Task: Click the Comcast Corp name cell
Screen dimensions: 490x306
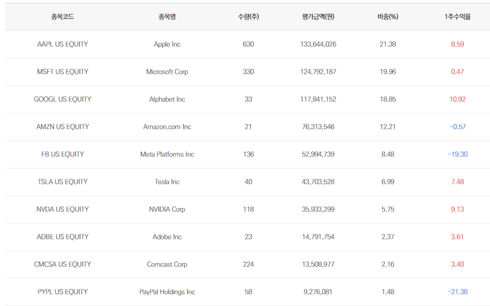Action: pos(167,264)
